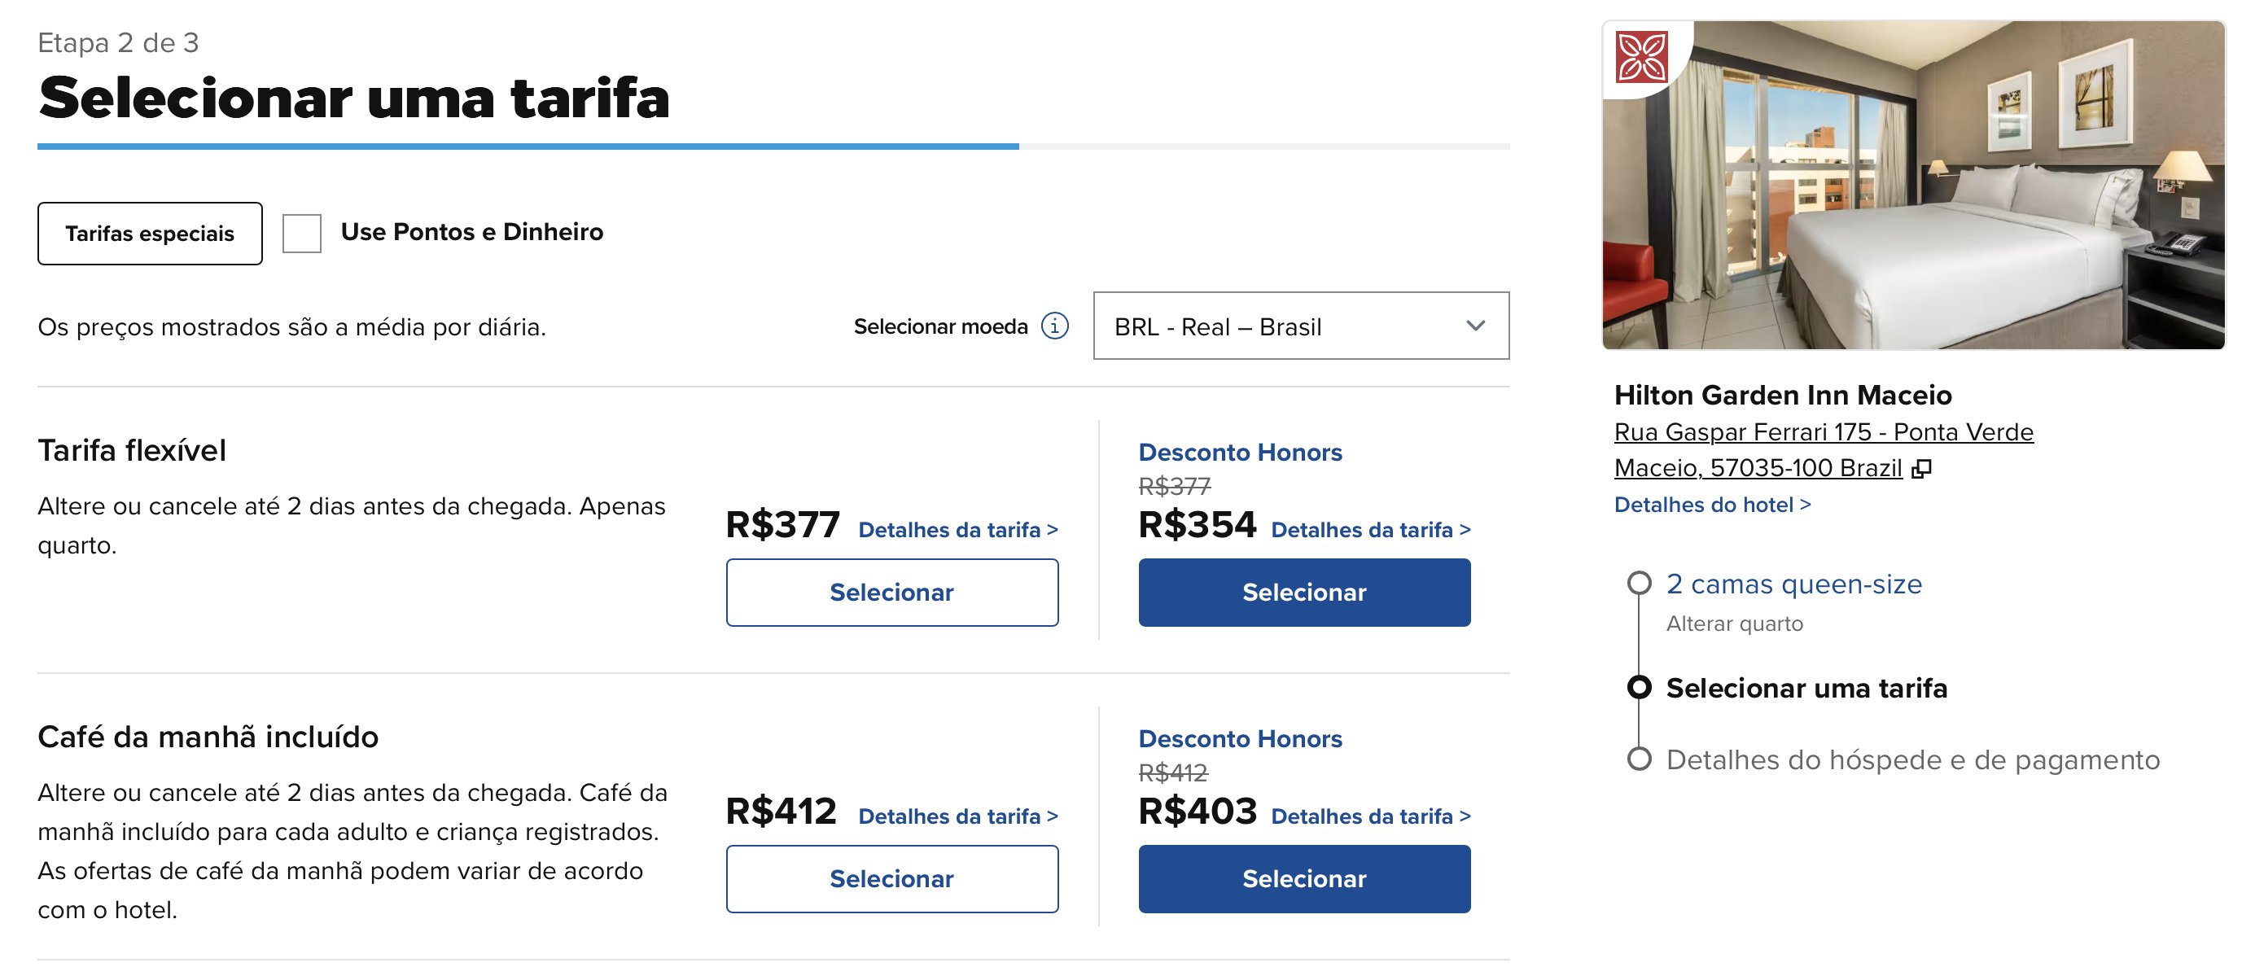This screenshot has height=967, width=2242.
Task: Enable Use Pontos e Dinheiro checkbox
Action: (302, 234)
